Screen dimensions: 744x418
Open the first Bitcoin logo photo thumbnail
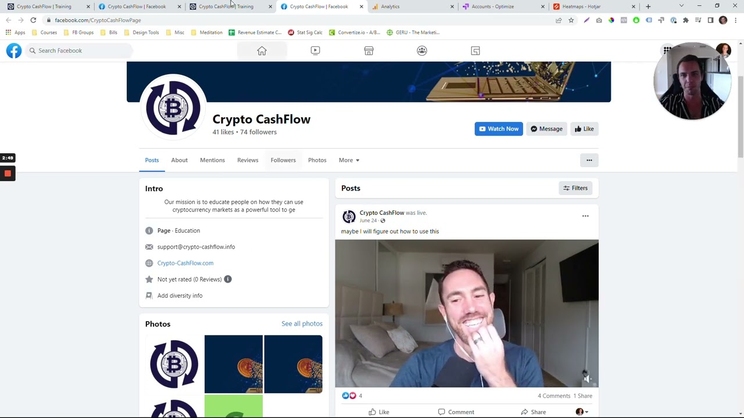pyautogui.click(x=174, y=364)
